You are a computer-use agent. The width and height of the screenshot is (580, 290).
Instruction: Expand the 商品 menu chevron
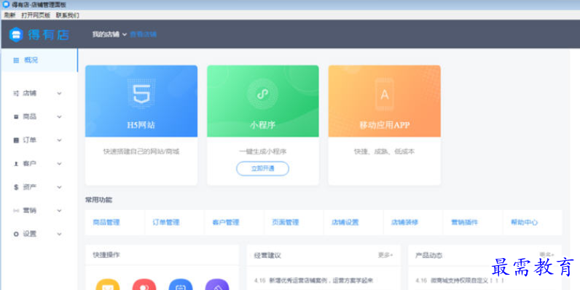click(x=59, y=116)
